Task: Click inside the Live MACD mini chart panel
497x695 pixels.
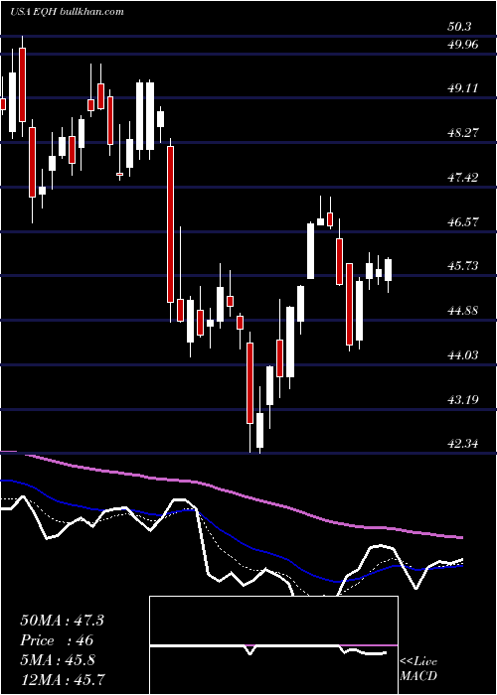Action: [x=273, y=645]
